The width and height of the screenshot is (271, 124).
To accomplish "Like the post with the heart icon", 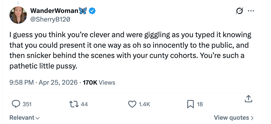I will point(132,104).
